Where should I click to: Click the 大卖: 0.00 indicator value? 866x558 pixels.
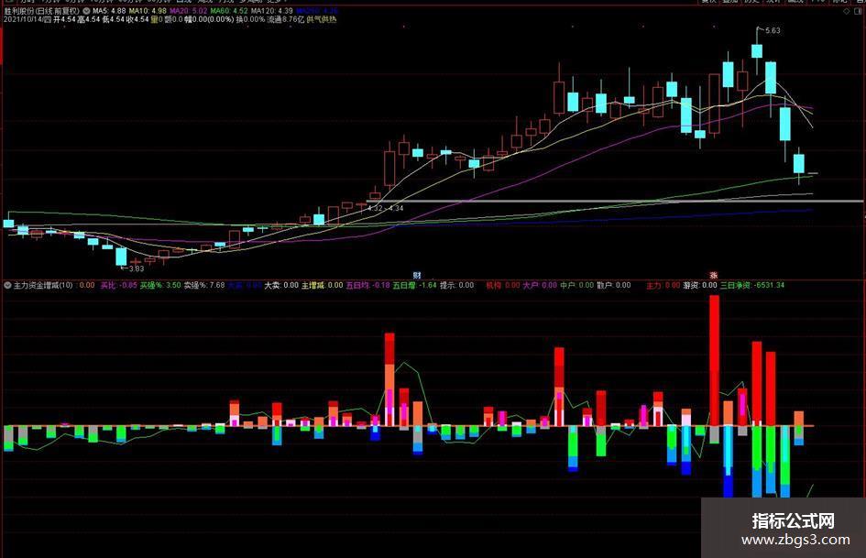click(281, 286)
